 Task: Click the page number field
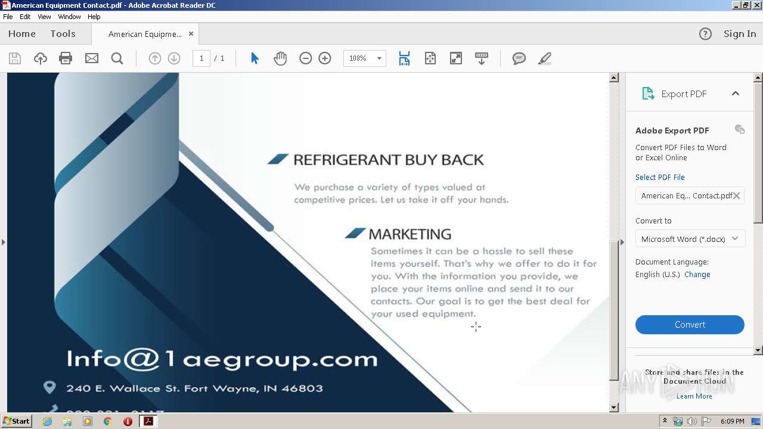click(201, 58)
